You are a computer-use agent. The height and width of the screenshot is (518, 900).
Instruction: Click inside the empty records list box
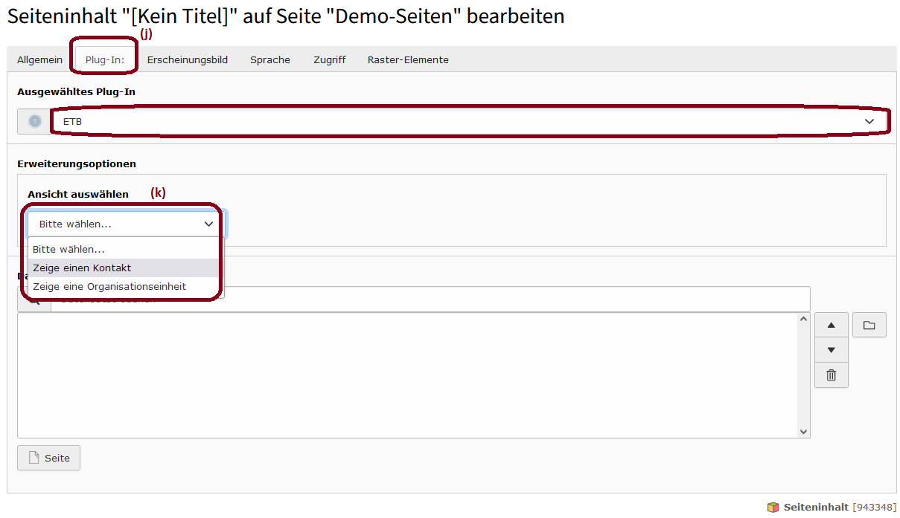coord(408,375)
